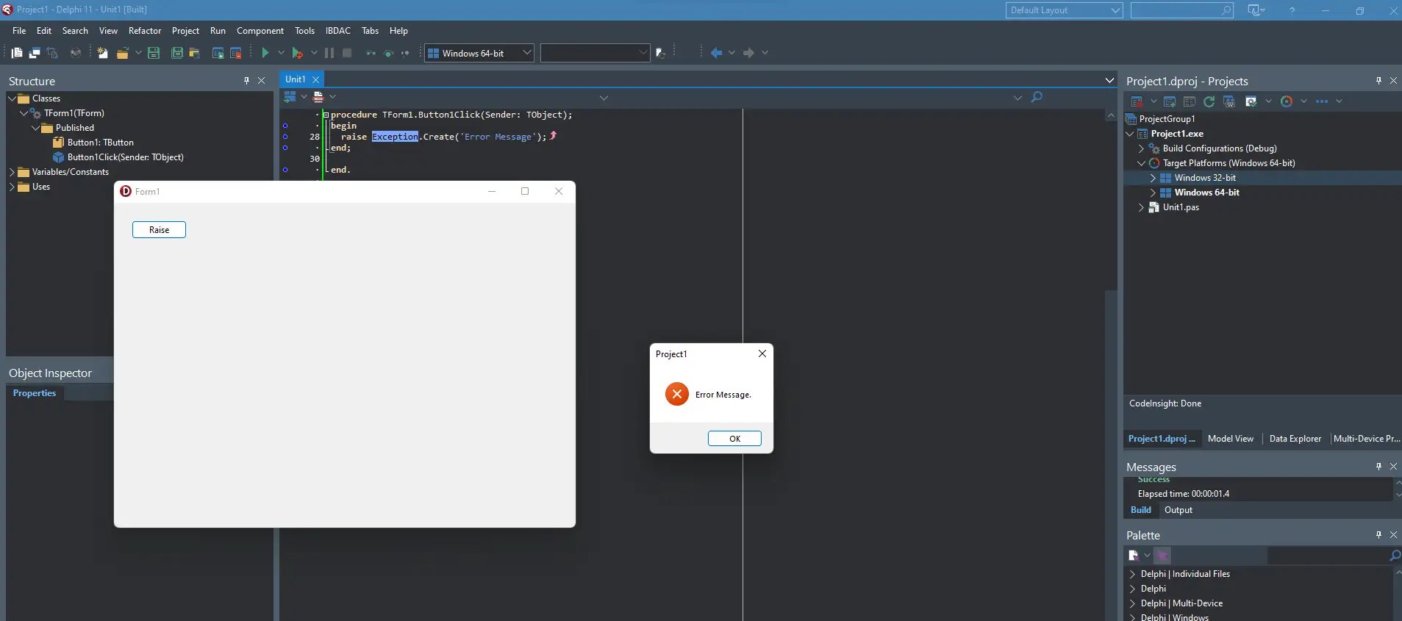This screenshot has height=621, width=1402.
Task: Click the green Sync icon in Projects toolbar
Action: point(1209,101)
